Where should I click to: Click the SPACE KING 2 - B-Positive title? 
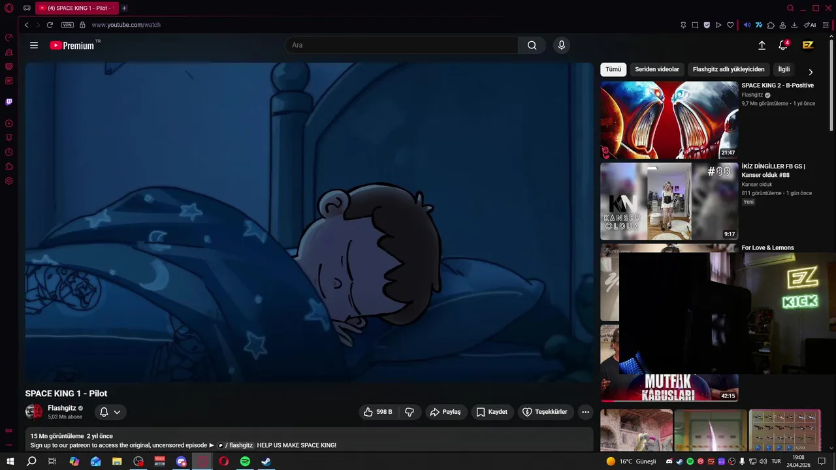click(x=777, y=86)
